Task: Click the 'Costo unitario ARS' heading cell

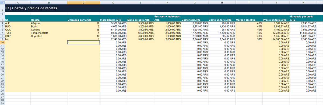Action: click(x=222, y=18)
